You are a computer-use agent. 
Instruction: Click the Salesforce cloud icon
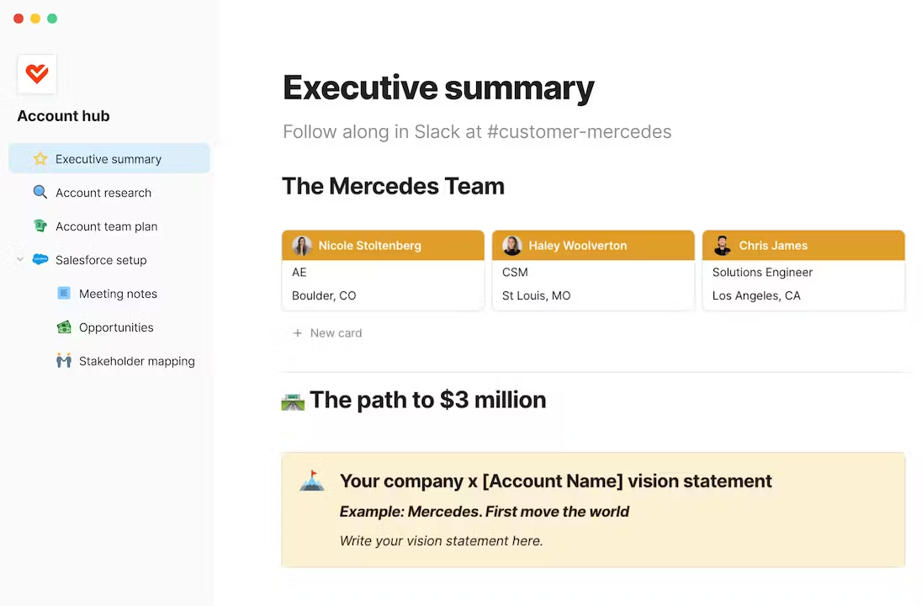[40, 260]
